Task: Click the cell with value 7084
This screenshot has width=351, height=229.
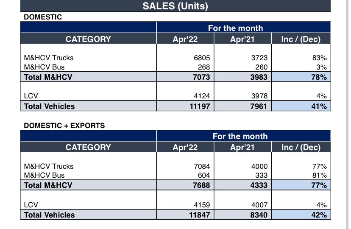Action: click(201, 166)
